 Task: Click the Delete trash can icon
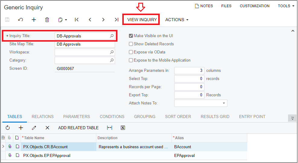coord(47,20)
